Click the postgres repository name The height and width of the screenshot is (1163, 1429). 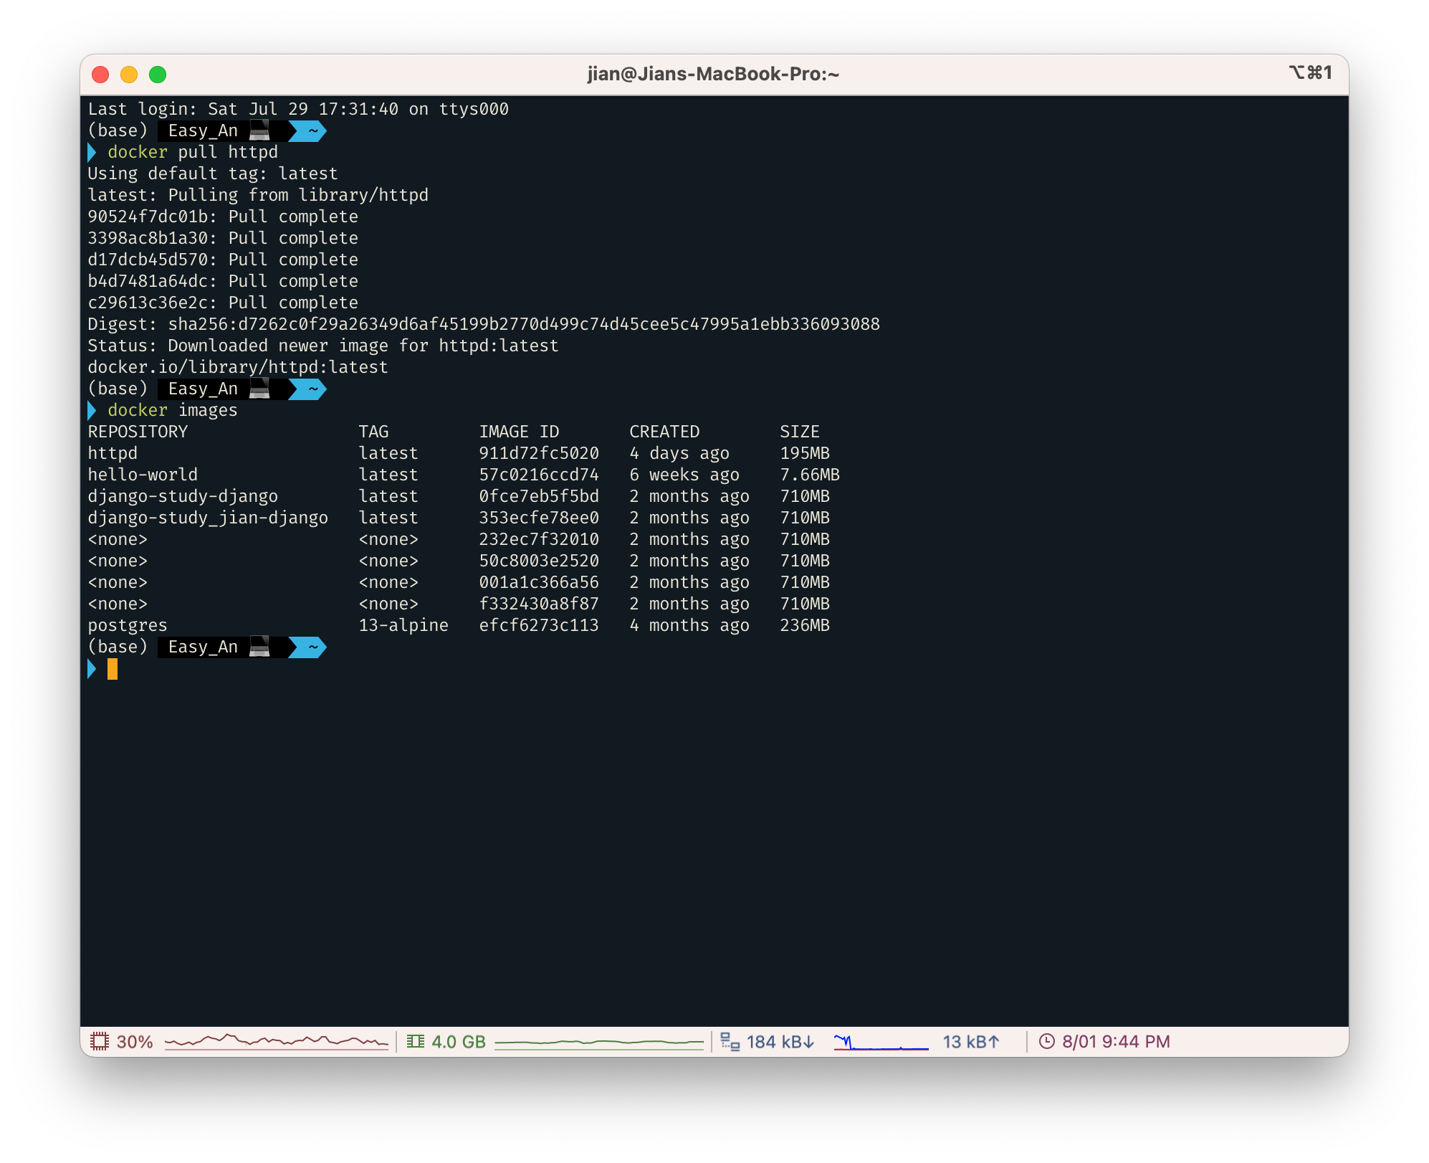point(128,625)
